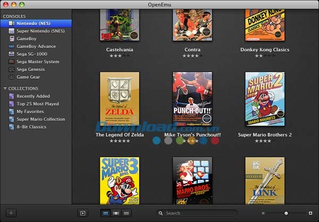
Task: Click The Legend Of Zelda title
Action: coord(120,135)
